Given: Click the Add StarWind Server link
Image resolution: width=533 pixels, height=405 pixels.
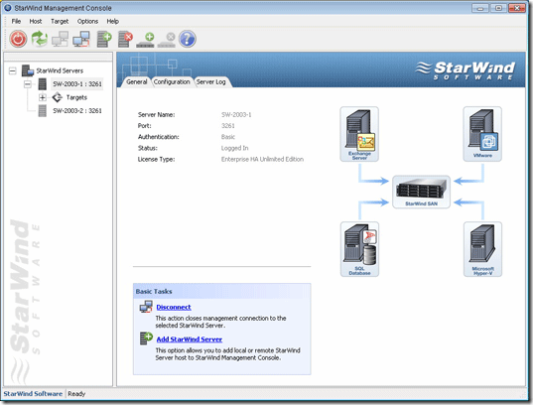Looking at the screenshot, I should click(x=190, y=339).
